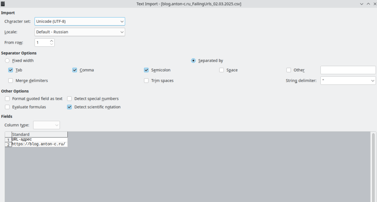
Task: Decrease the From row value with the down arrow
Action: coord(52,44)
